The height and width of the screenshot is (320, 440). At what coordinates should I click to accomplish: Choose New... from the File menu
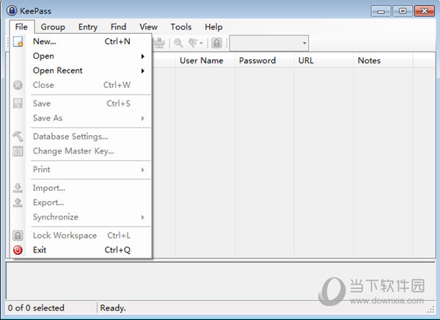[x=81, y=42]
